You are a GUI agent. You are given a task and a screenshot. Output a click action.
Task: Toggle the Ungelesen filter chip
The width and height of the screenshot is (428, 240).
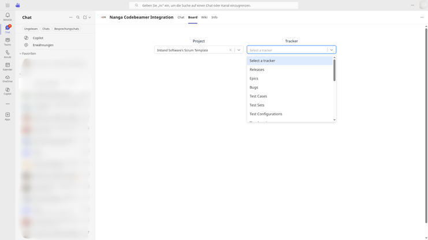pyautogui.click(x=31, y=29)
